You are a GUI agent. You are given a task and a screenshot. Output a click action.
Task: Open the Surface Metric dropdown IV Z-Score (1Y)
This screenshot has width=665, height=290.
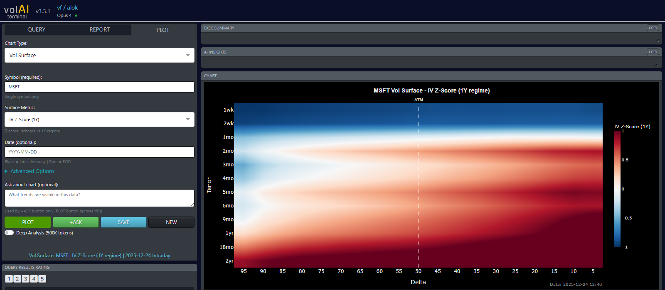click(x=99, y=119)
